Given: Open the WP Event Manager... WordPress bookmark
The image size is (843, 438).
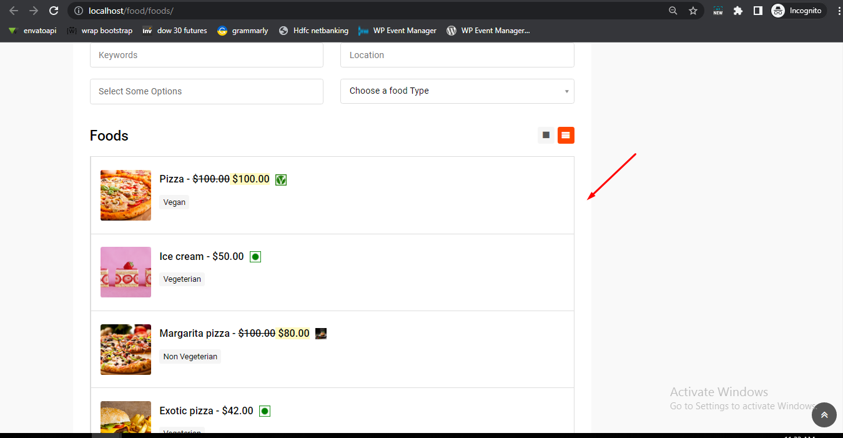Looking at the screenshot, I should point(488,31).
